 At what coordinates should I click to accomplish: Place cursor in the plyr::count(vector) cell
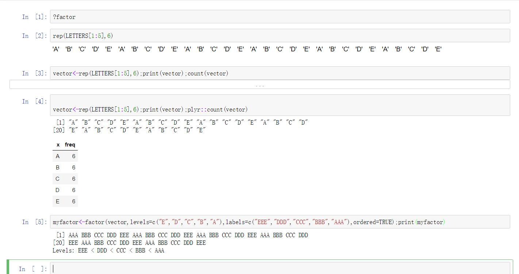[x=280, y=105]
